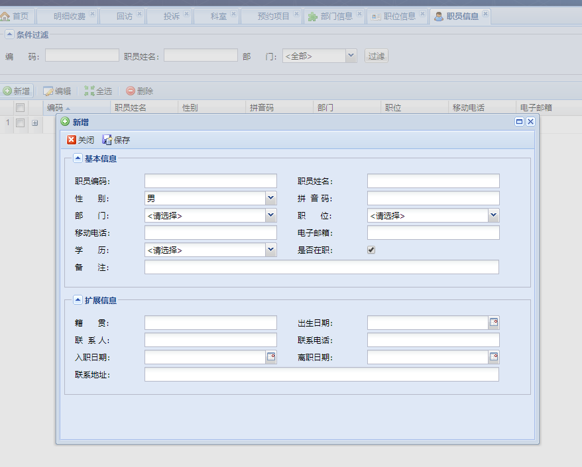Close the 回访 tab
Screen dimensions: 582x467
click(139, 14)
